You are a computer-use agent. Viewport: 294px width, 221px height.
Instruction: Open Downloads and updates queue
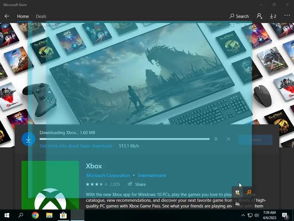click(x=273, y=16)
